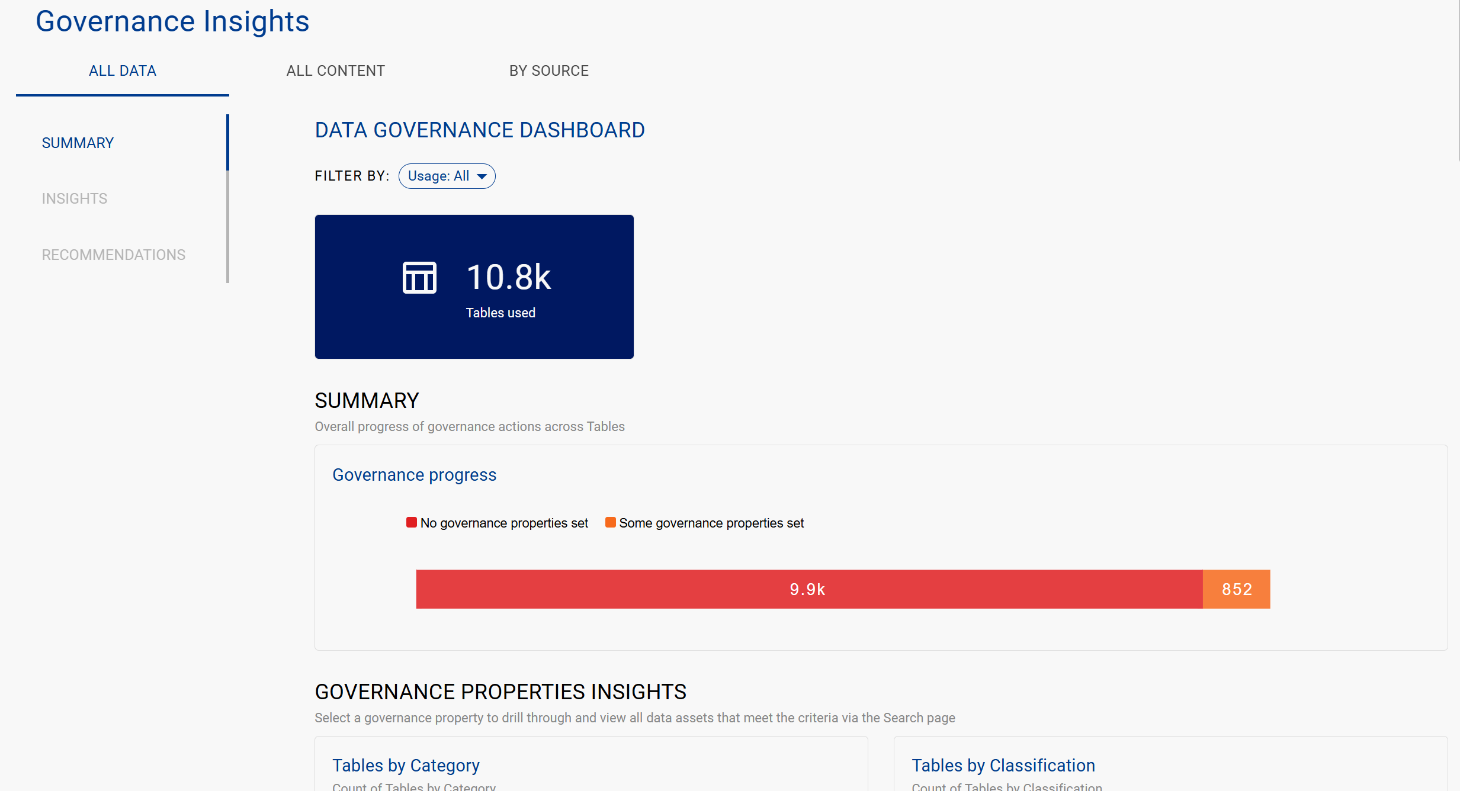This screenshot has height=791, width=1460.
Task: Click the DATA GOVERNANCE DASHBOARD heading
Action: click(x=480, y=130)
